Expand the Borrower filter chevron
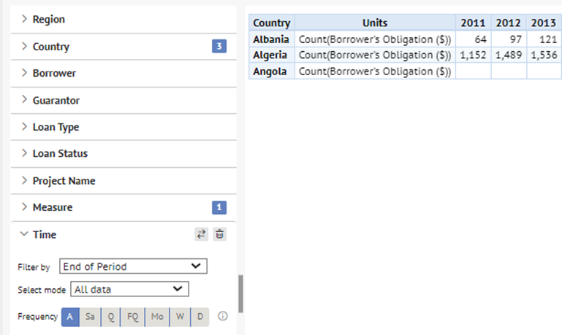Screen dimensions: 562x335 pos(24,73)
